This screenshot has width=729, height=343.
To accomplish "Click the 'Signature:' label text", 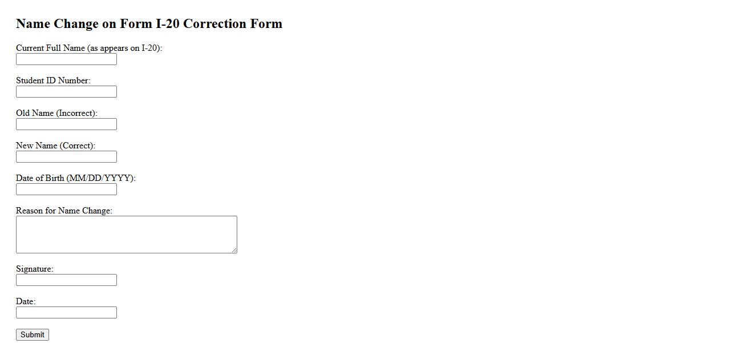I will pos(34,269).
